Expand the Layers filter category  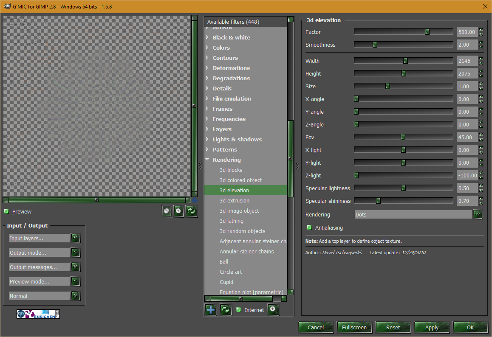(207, 129)
